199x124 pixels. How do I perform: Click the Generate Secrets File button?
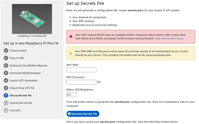[x=83, y=114]
